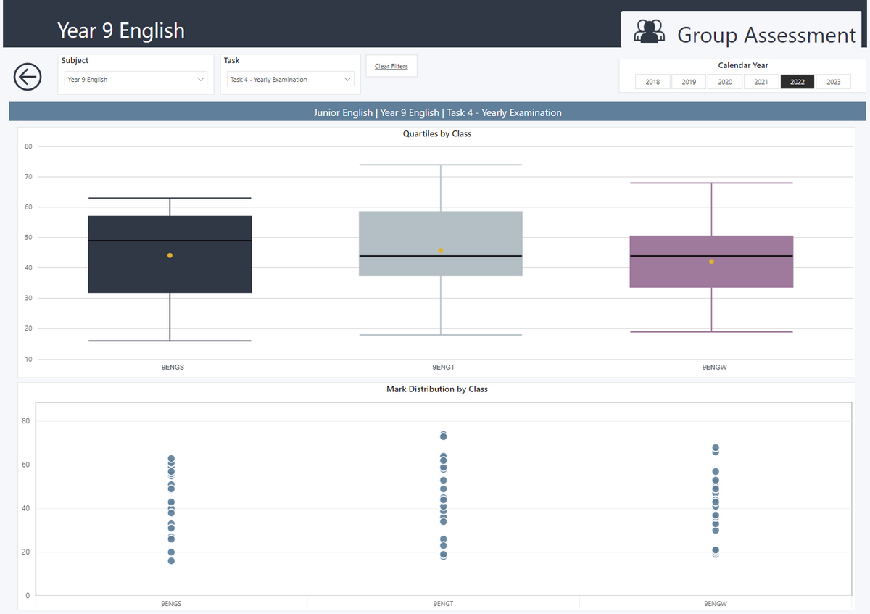Select calendar year 2019
870x614 pixels.
point(689,82)
